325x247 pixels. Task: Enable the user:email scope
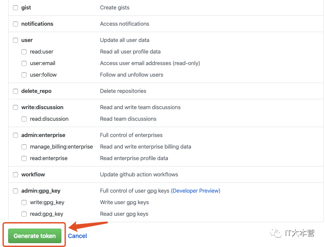tap(24, 63)
